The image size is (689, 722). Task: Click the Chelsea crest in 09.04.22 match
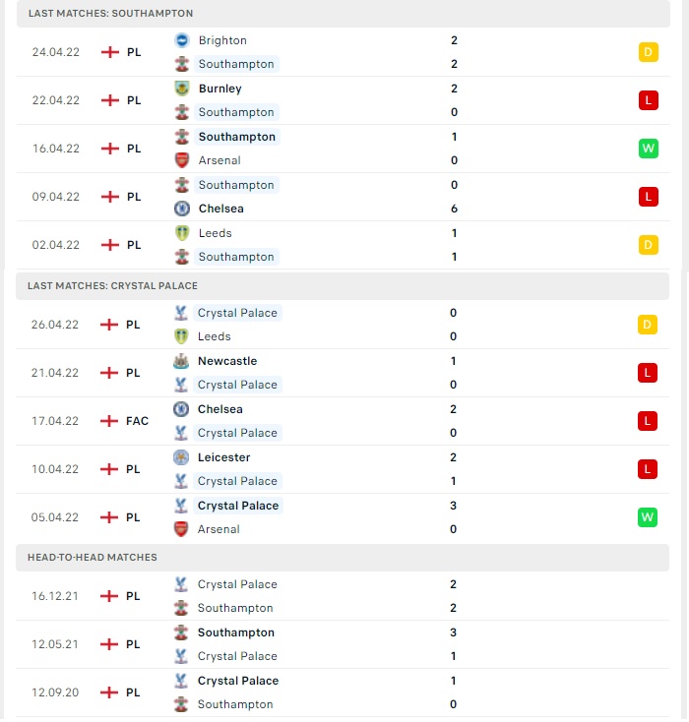point(182,209)
